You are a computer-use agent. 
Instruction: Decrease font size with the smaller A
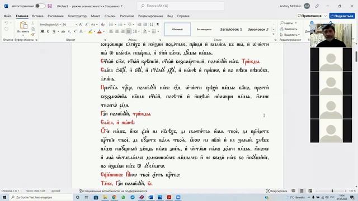pyautogui.click(x=87, y=25)
